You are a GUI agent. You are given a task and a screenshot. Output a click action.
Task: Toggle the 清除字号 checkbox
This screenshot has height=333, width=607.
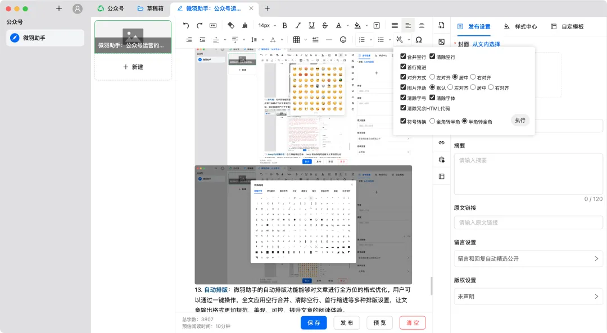click(403, 98)
